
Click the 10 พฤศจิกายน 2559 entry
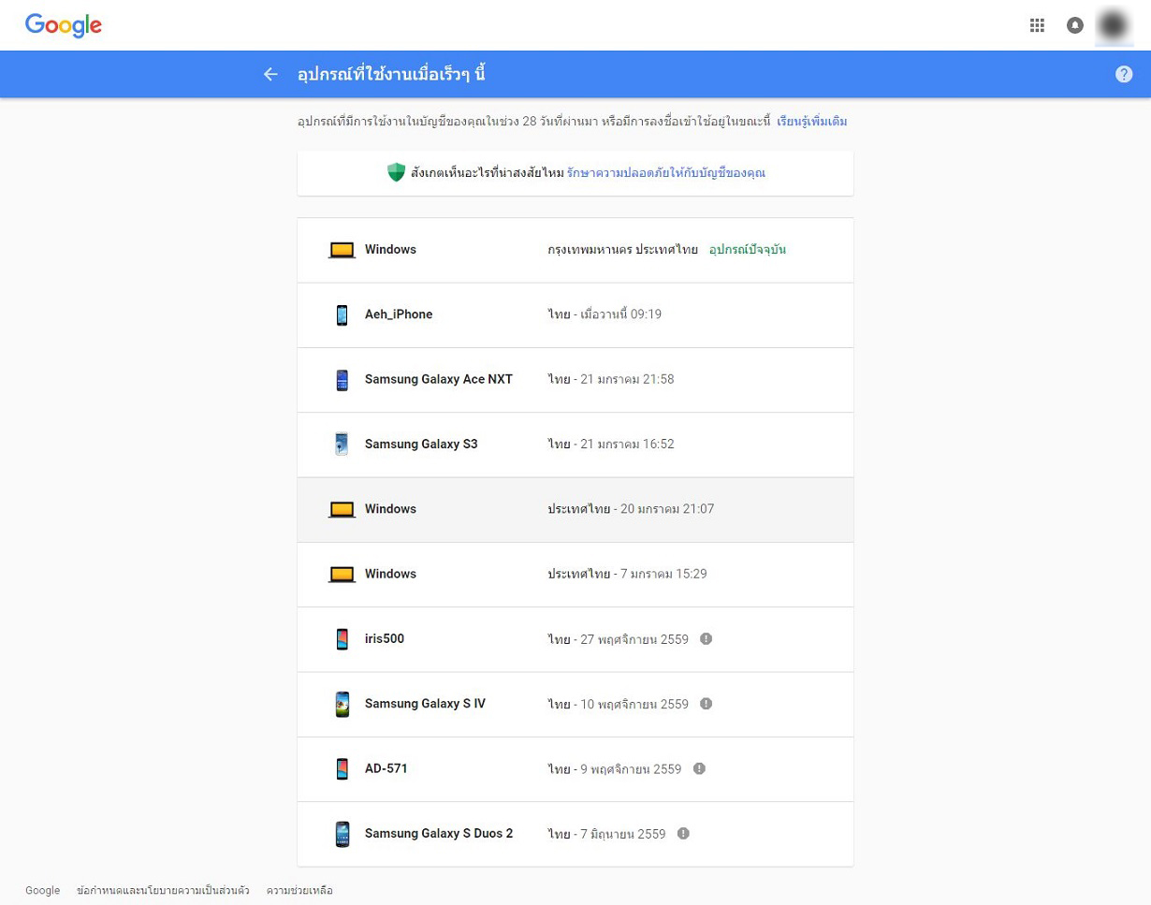click(x=619, y=703)
